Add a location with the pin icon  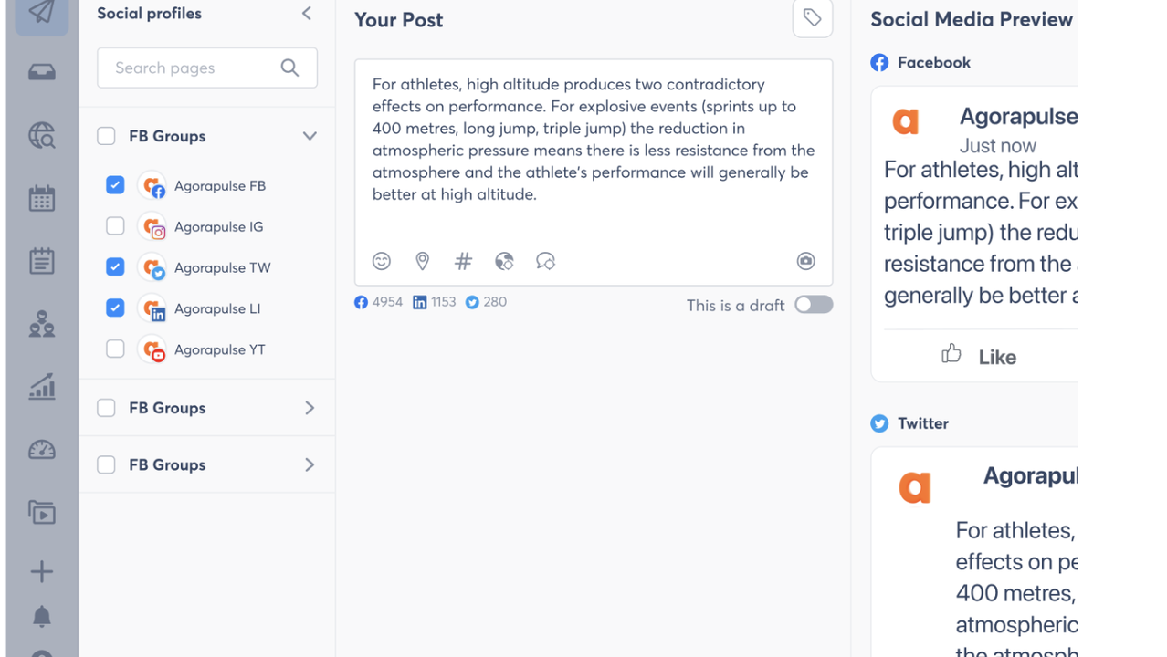422,261
